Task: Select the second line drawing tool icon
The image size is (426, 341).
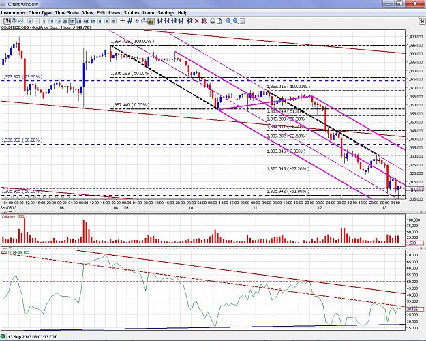Action: (167, 21)
